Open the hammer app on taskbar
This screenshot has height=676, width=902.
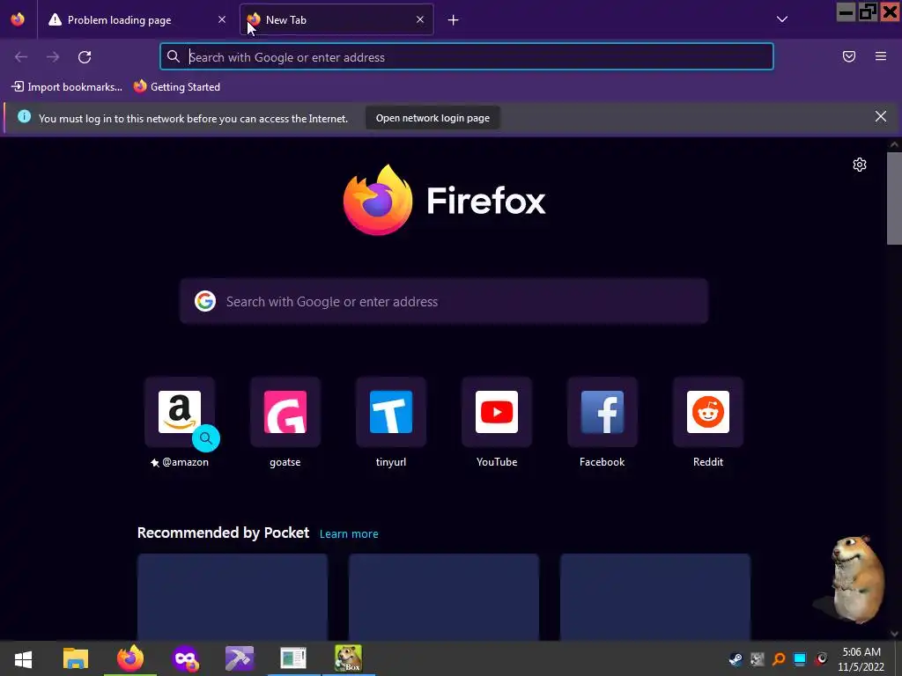(240, 658)
